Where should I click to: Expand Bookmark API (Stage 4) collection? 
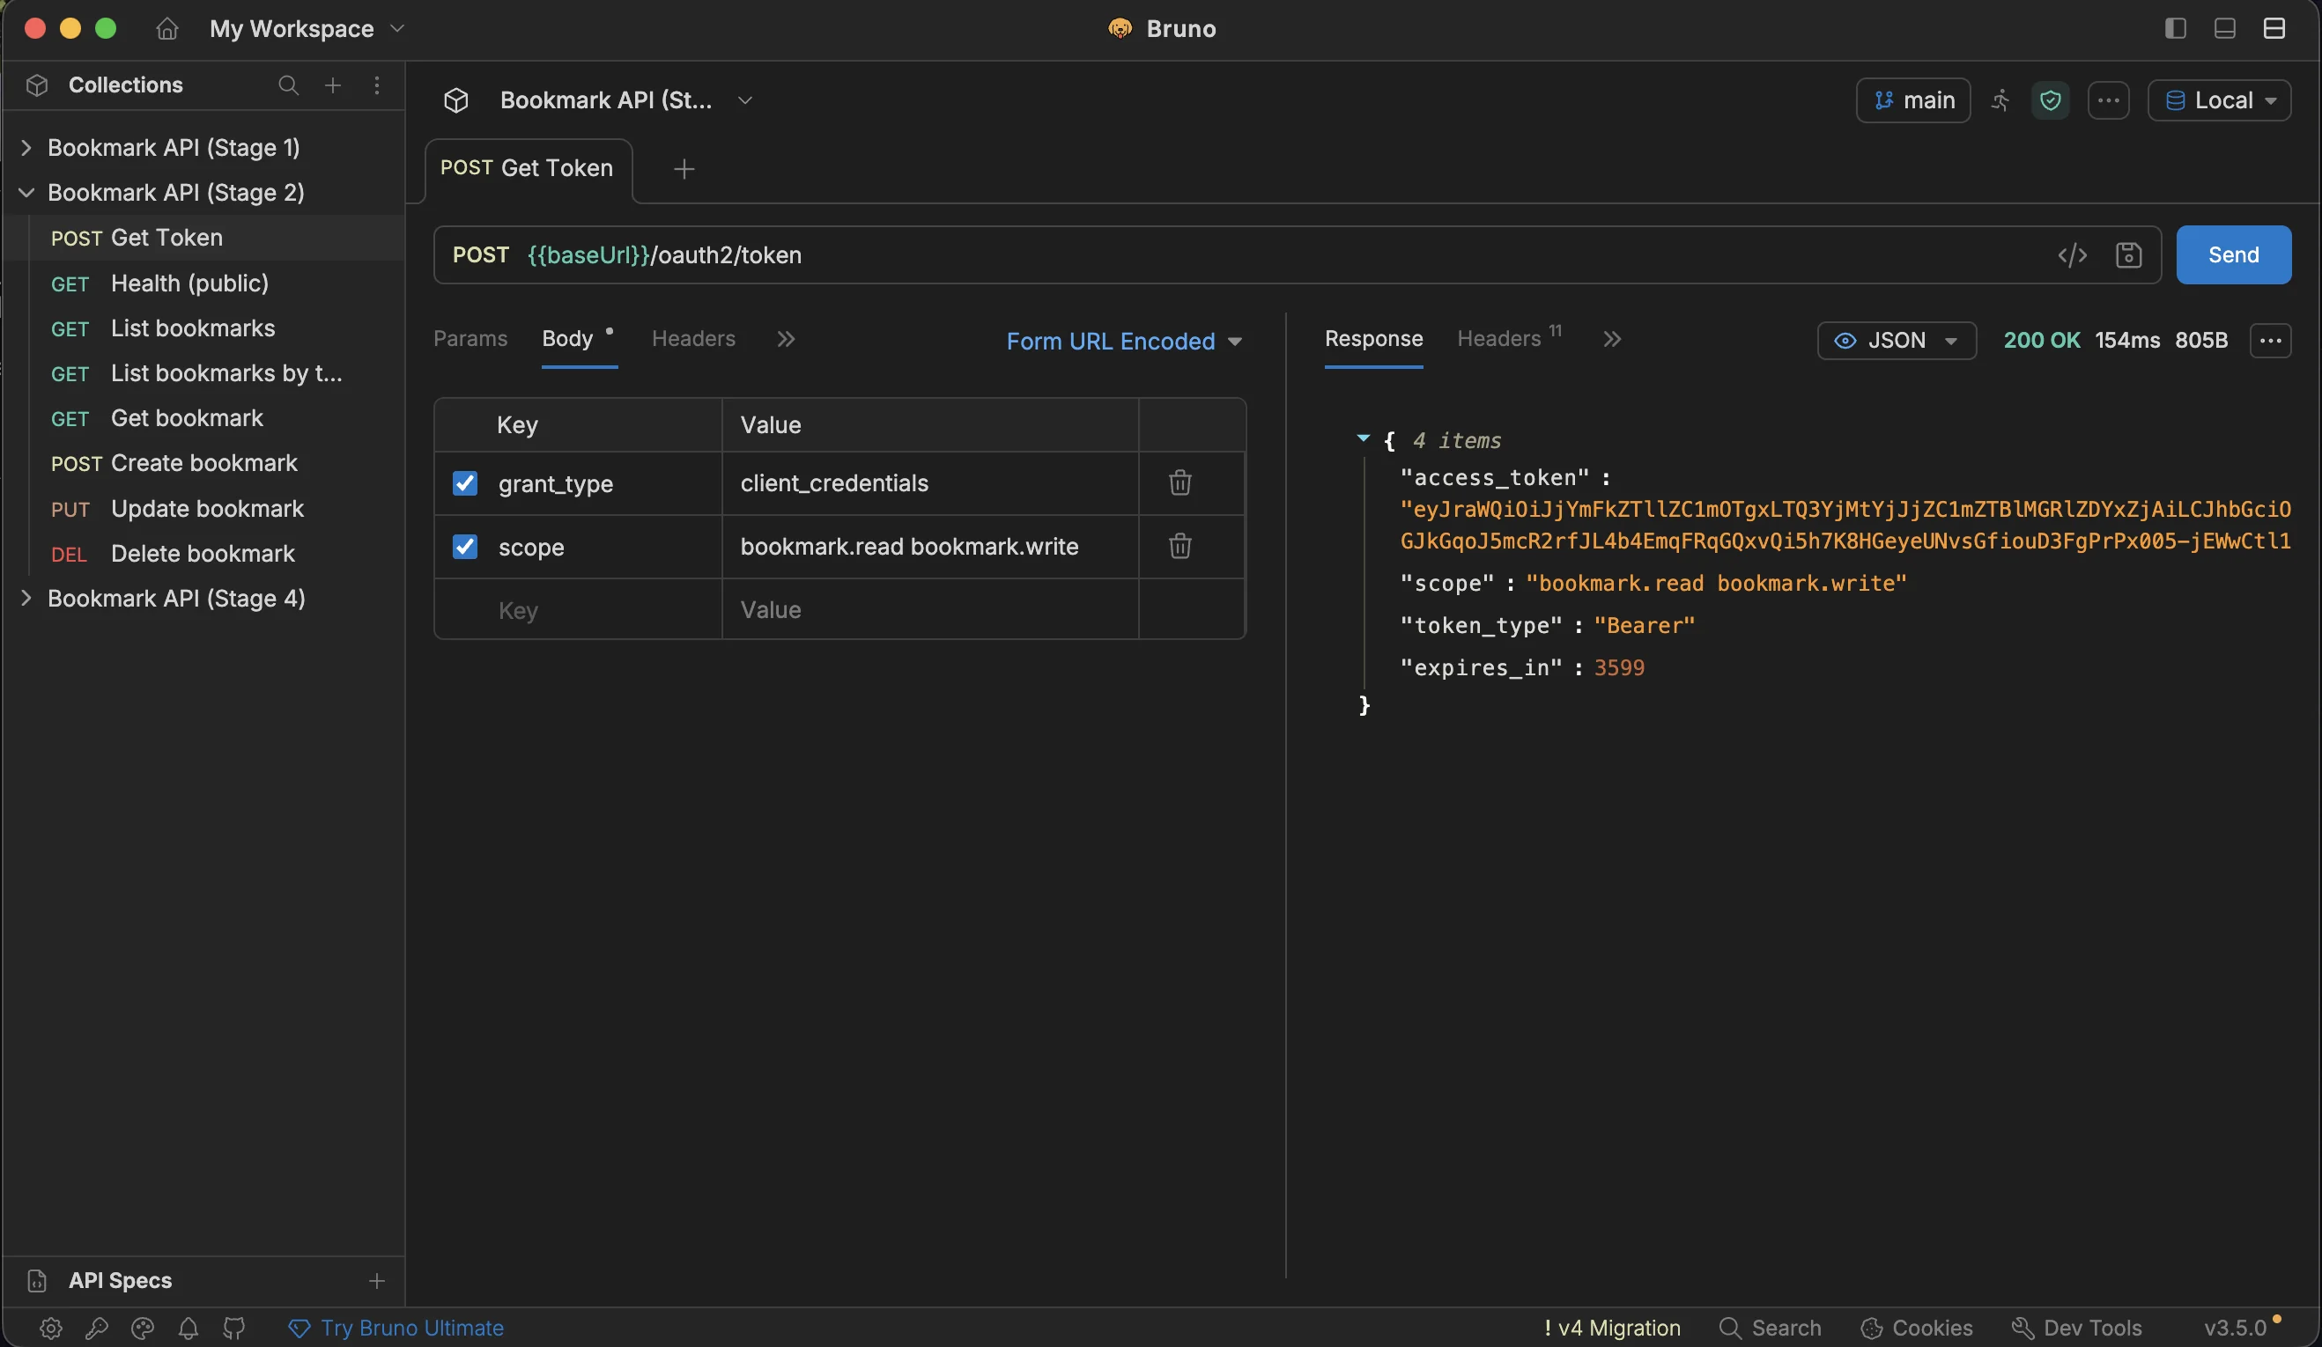[x=26, y=599]
